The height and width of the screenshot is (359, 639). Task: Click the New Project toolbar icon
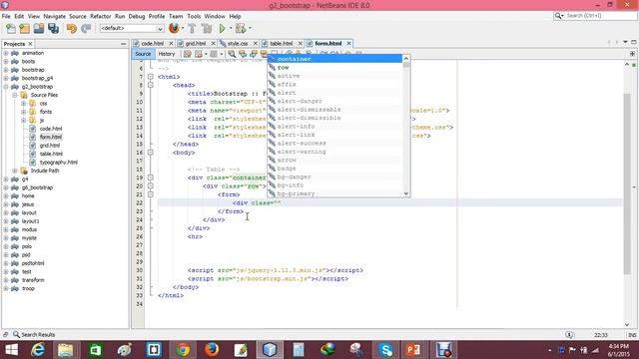click(24, 29)
